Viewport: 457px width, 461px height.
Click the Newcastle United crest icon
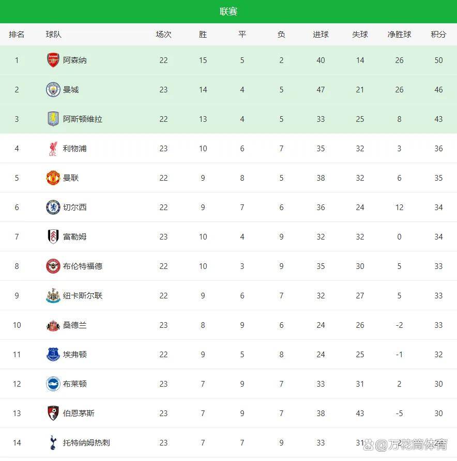(x=53, y=296)
